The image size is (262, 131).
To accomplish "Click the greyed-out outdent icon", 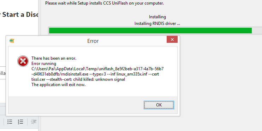I will pos(34,122).
